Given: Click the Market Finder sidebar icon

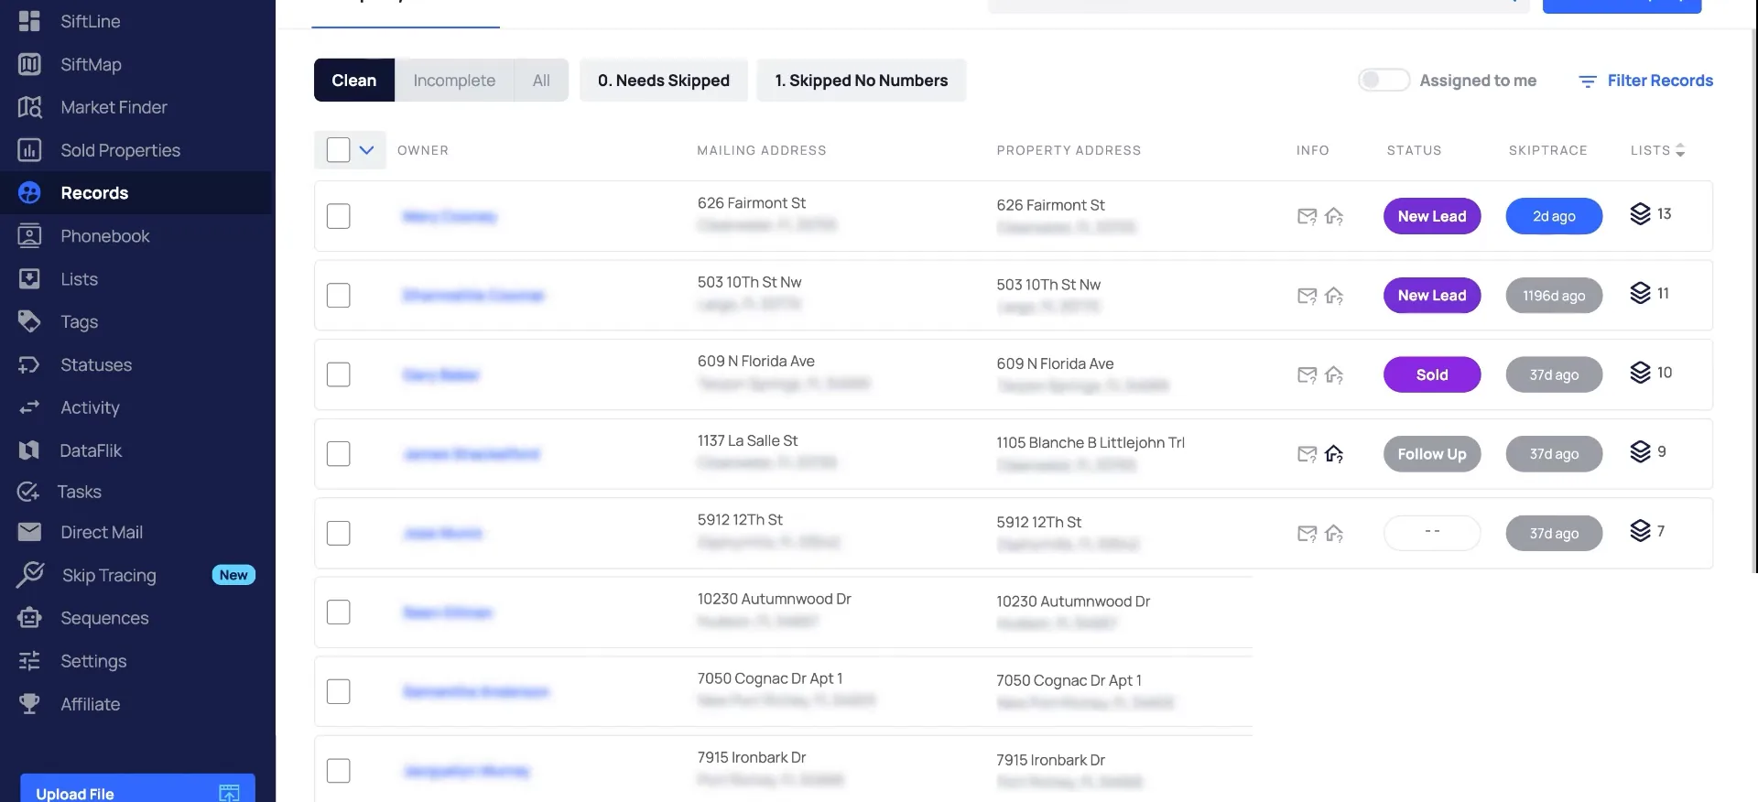Looking at the screenshot, I should pos(29,107).
